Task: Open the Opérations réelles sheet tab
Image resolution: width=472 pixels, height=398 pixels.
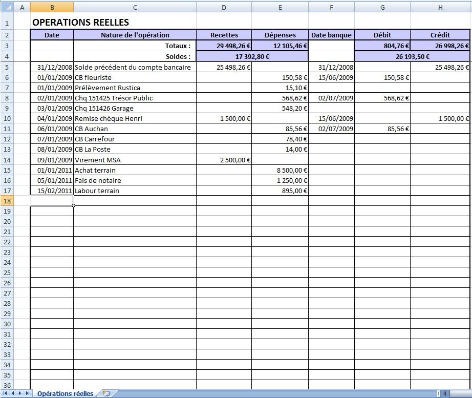Action: [65, 393]
